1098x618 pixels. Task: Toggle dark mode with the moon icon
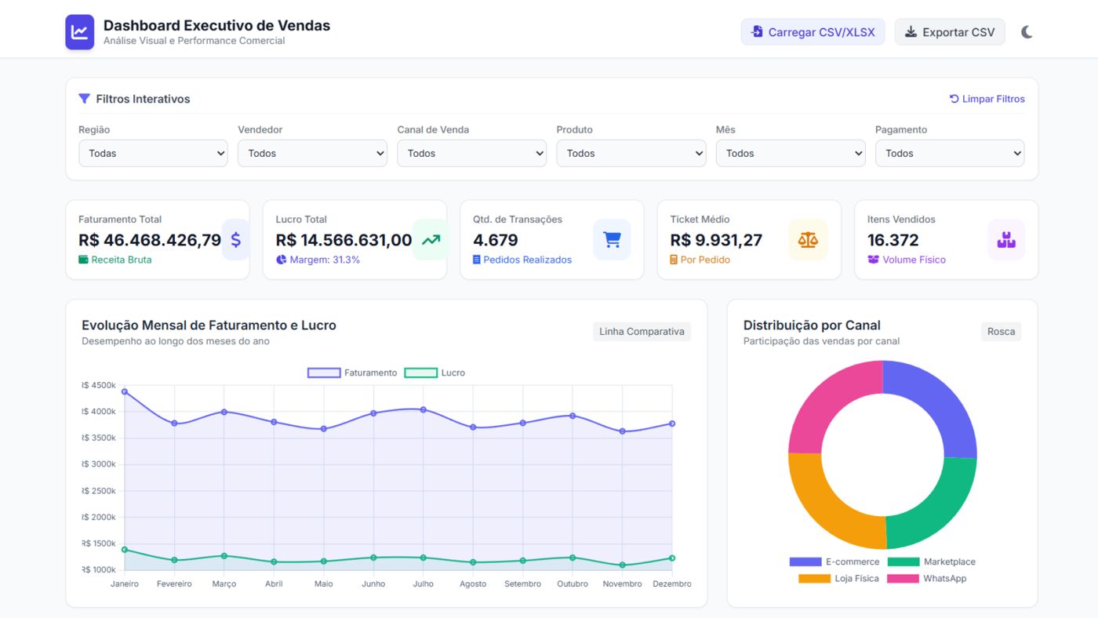pyautogui.click(x=1027, y=32)
